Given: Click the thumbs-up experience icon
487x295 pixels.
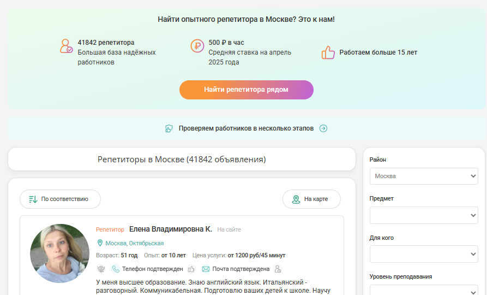Looking at the screenshot, I should click(328, 52).
